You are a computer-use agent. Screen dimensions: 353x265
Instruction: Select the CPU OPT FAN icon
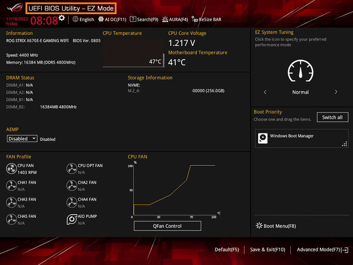(72, 169)
